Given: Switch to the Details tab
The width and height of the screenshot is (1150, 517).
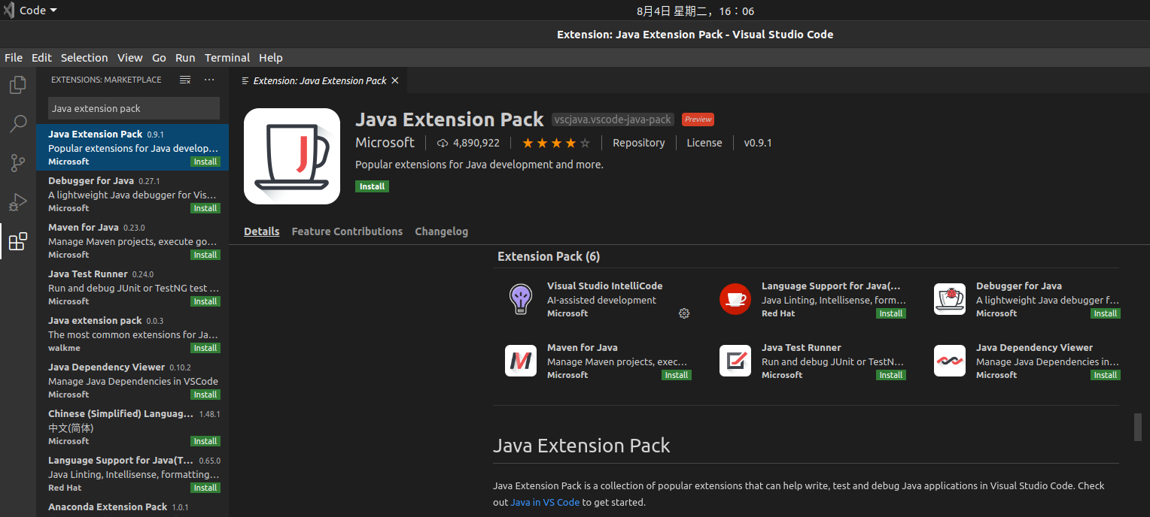Looking at the screenshot, I should [262, 231].
